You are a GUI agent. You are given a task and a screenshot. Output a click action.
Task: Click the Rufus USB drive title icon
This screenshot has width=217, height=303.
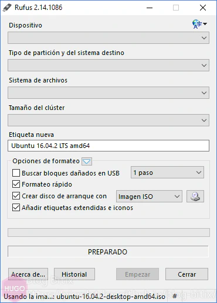[7, 8]
